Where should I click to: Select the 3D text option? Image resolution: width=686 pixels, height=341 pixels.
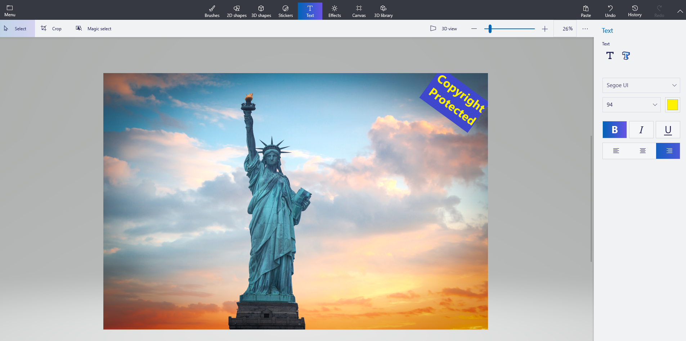click(x=626, y=55)
